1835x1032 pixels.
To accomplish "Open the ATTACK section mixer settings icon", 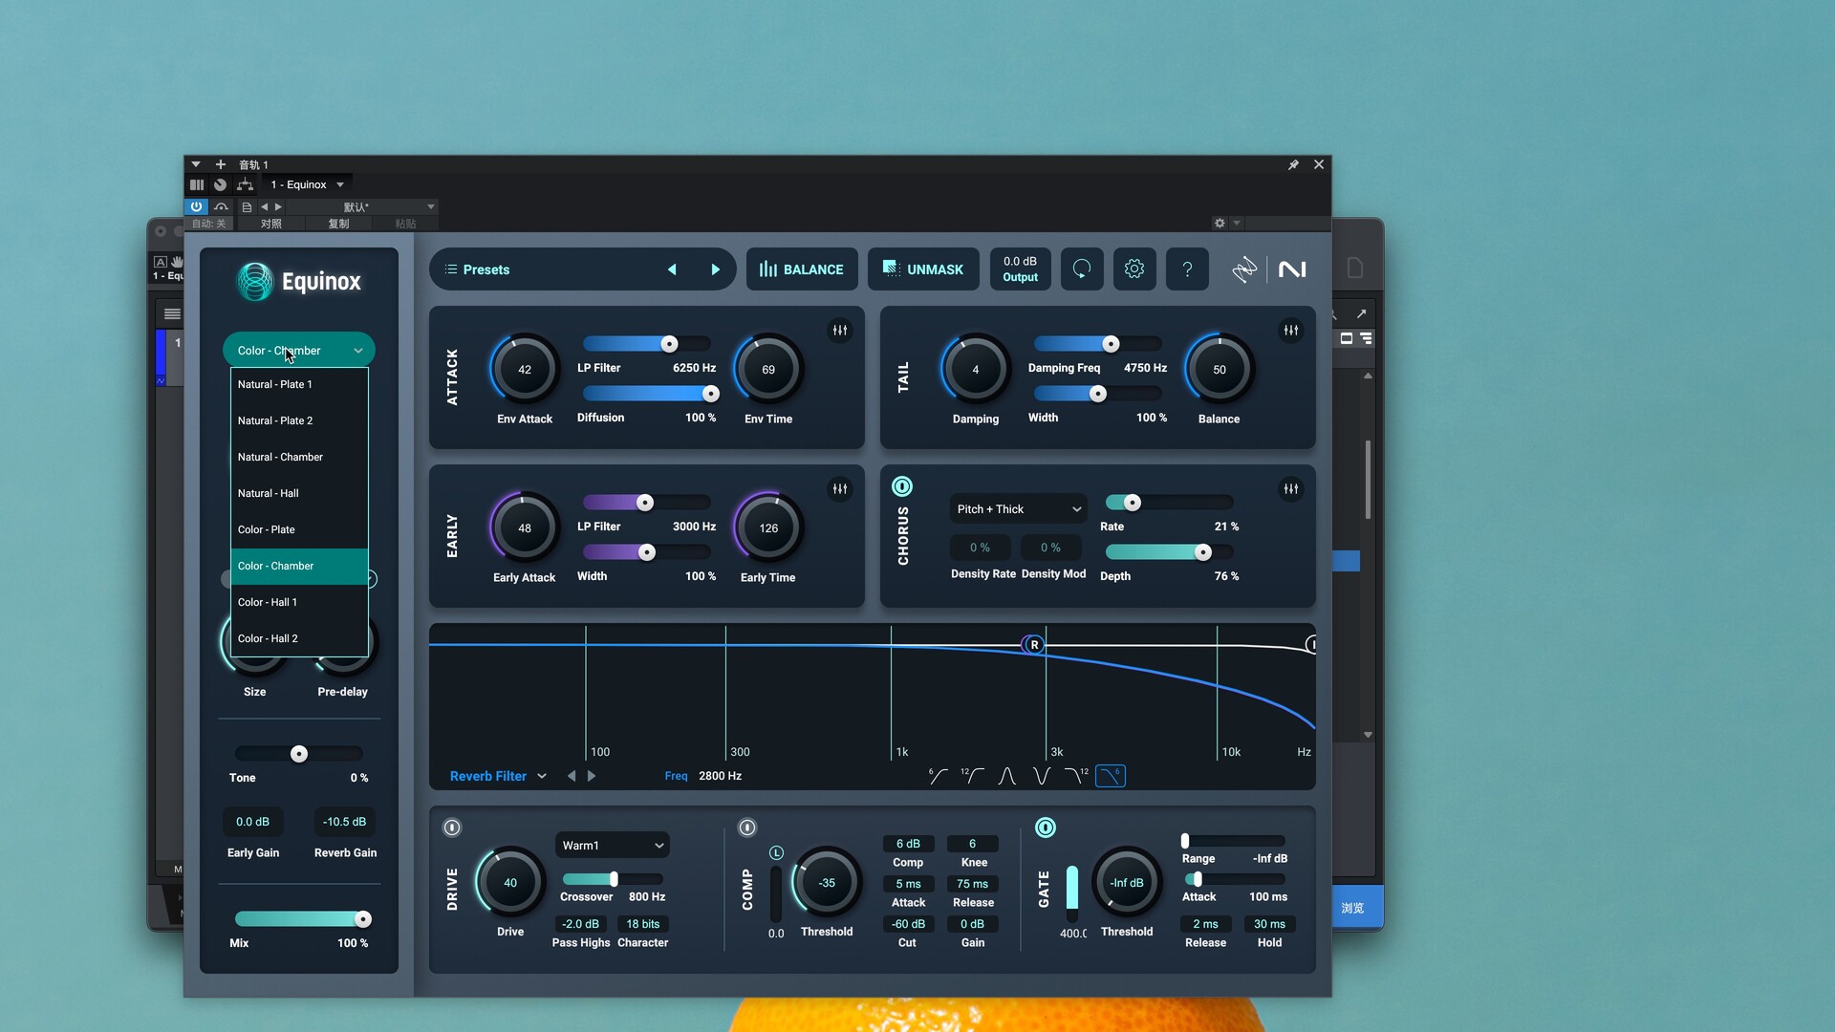I will [839, 331].
